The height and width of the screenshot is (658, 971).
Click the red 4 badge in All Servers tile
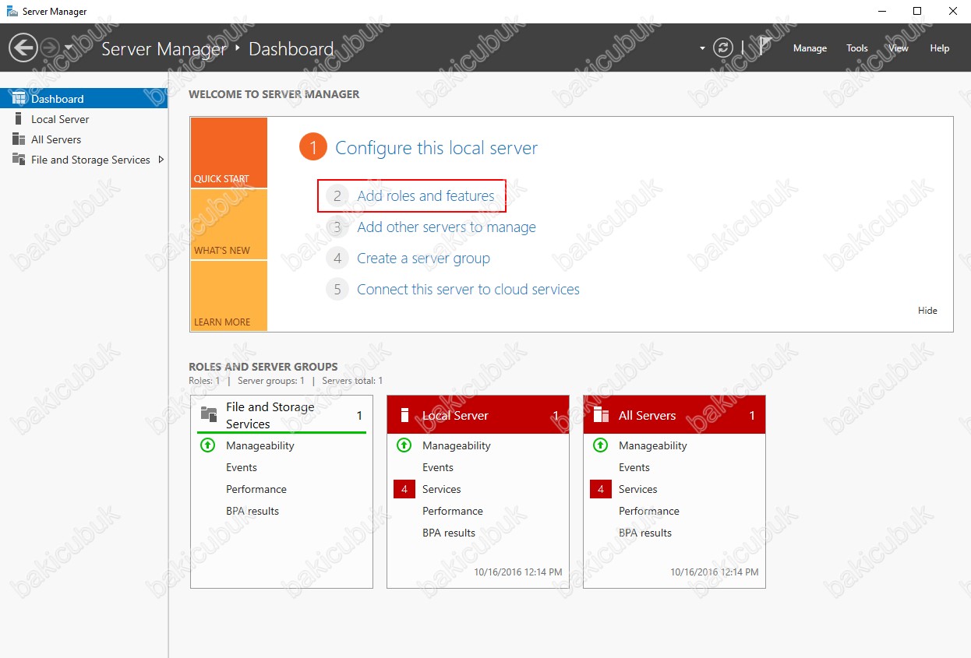(x=601, y=489)
